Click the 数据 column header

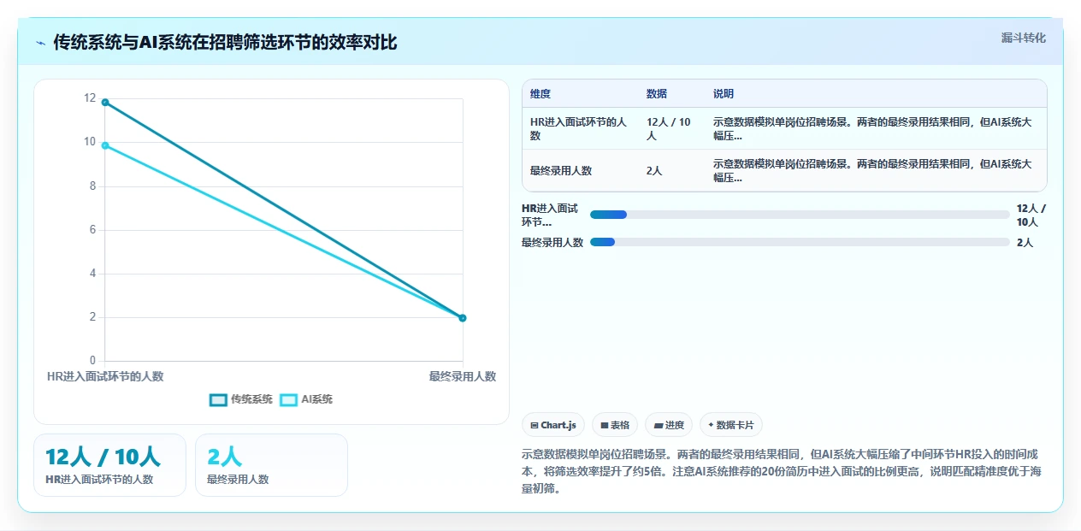click(657, 94)
